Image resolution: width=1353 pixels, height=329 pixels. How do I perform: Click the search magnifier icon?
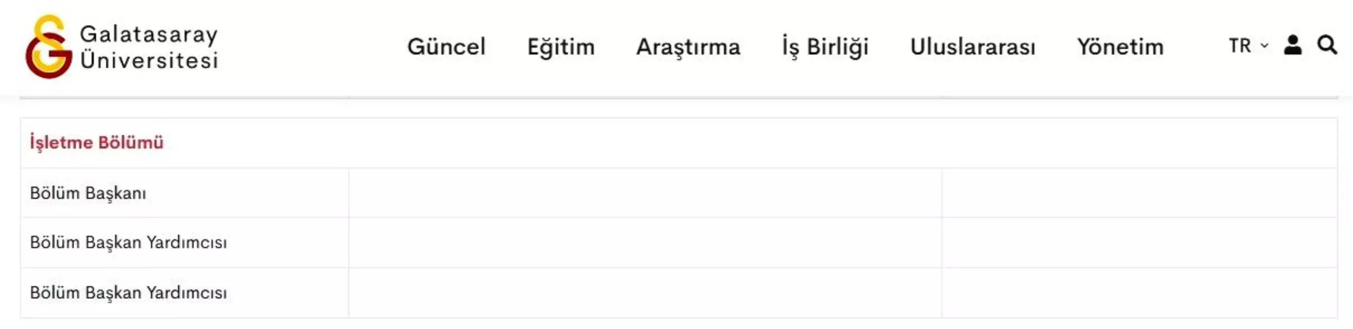(1327, 45)
